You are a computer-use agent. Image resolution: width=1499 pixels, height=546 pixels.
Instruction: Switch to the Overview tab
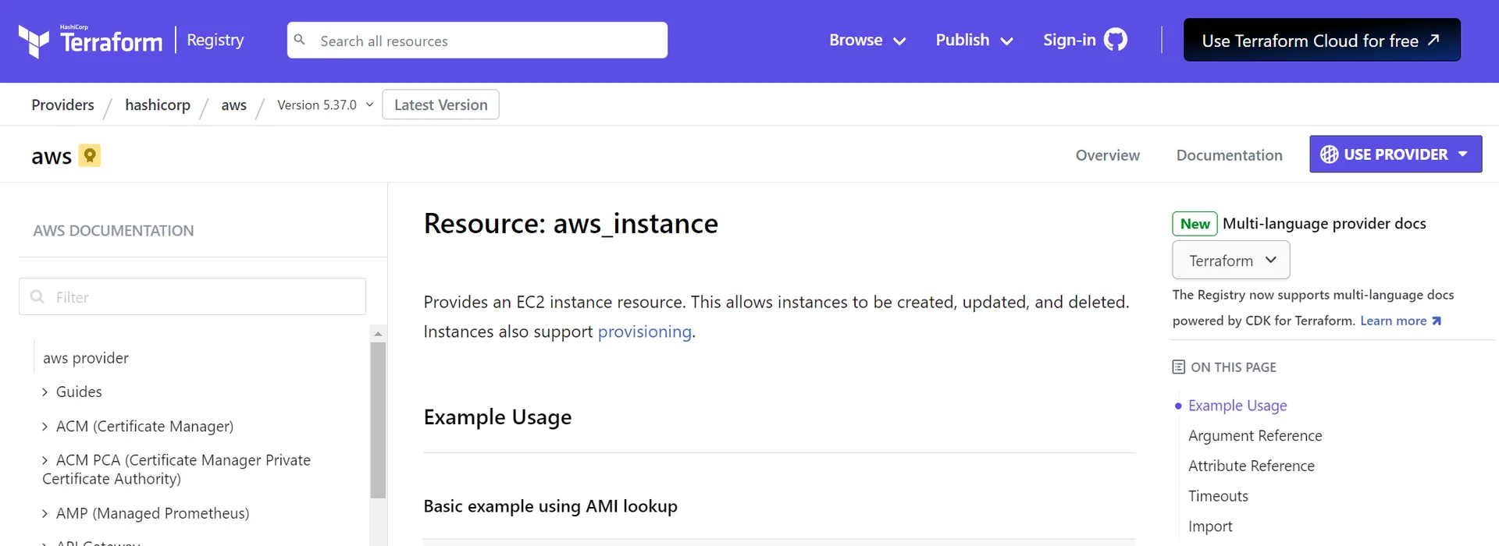[1107, 155]
